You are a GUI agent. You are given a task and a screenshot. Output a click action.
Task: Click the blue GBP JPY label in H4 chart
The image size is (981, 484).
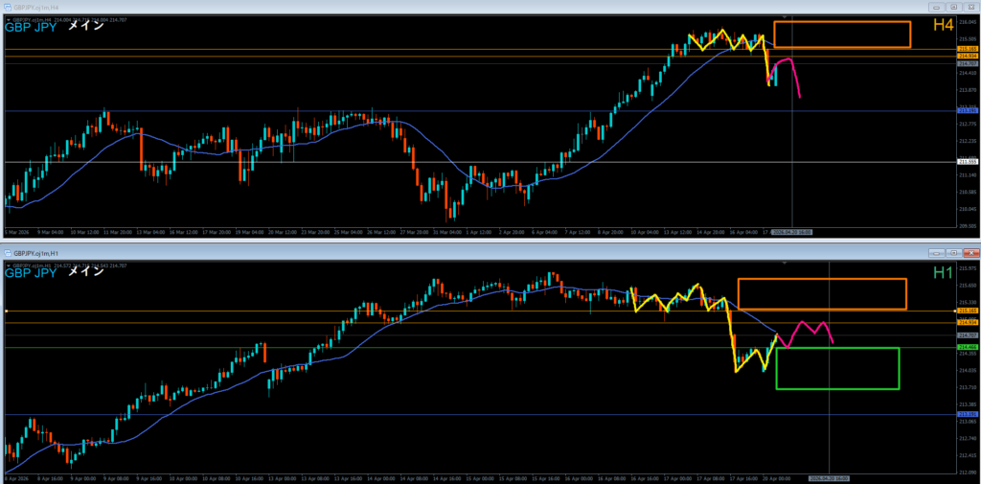(x=31, y=27)
